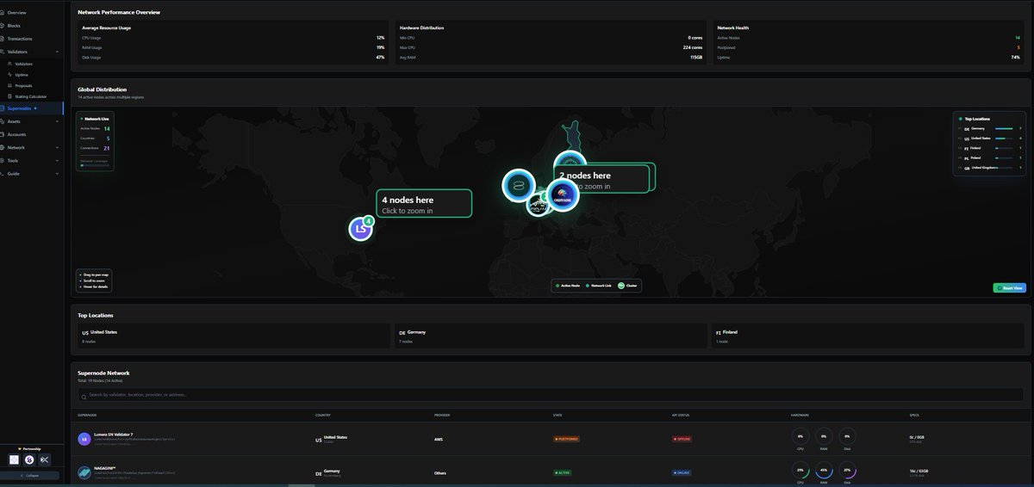Click the second partnership logo icon
The width and height of the screenshot is (1034, 487).
coord(29,460)
